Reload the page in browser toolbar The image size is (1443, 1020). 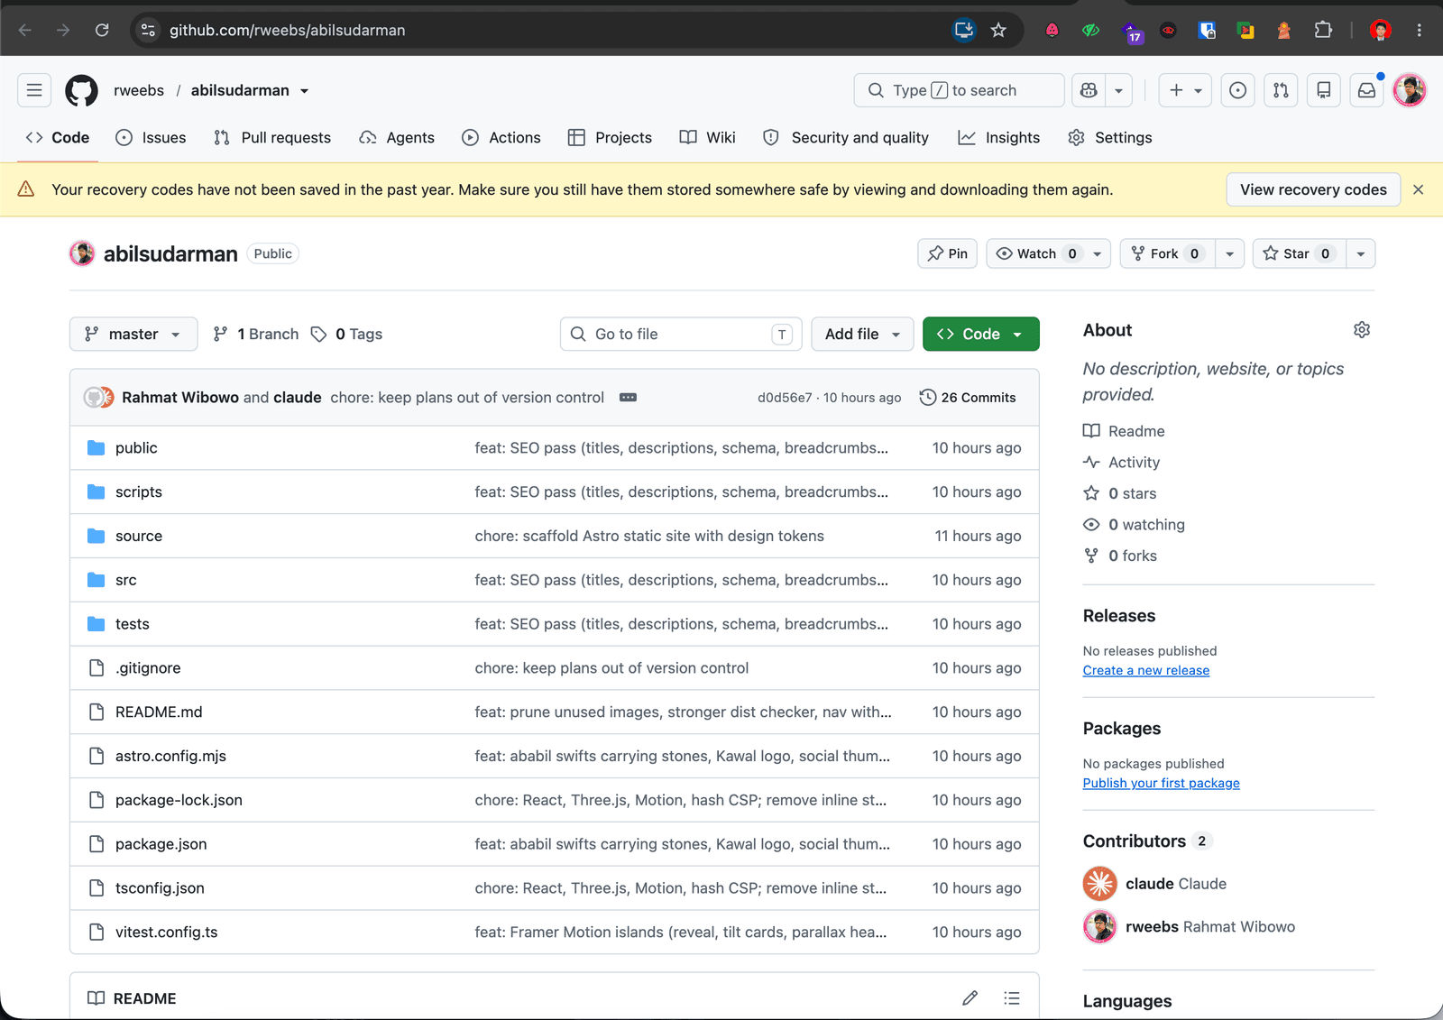[102, 30]
